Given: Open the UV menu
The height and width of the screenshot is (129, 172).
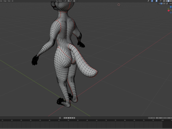Looking at the screenshot, I should (12, 1).
